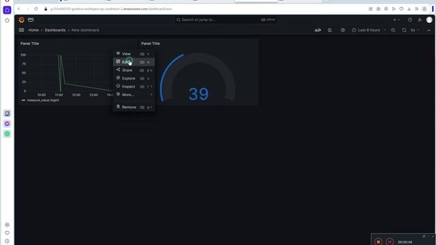Click the history clock icon in browser sidebar
Viewport: 436px width, 245px height.
click(x=7, y=241)
